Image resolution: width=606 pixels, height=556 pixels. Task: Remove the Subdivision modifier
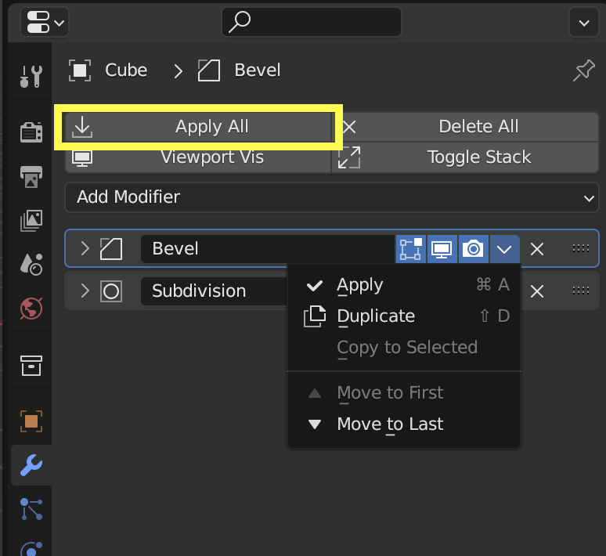point(537,291)
